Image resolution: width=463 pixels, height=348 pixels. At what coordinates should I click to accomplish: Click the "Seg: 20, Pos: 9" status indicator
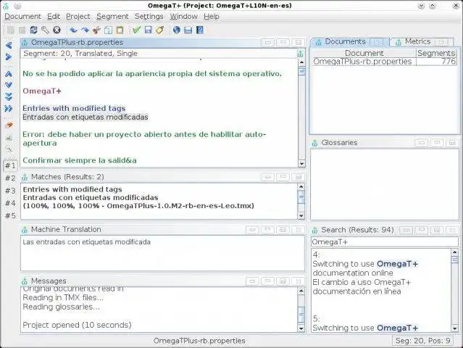(422, 341)
